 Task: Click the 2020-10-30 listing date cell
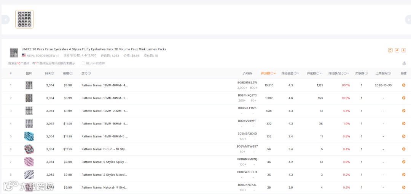[383, 85]
